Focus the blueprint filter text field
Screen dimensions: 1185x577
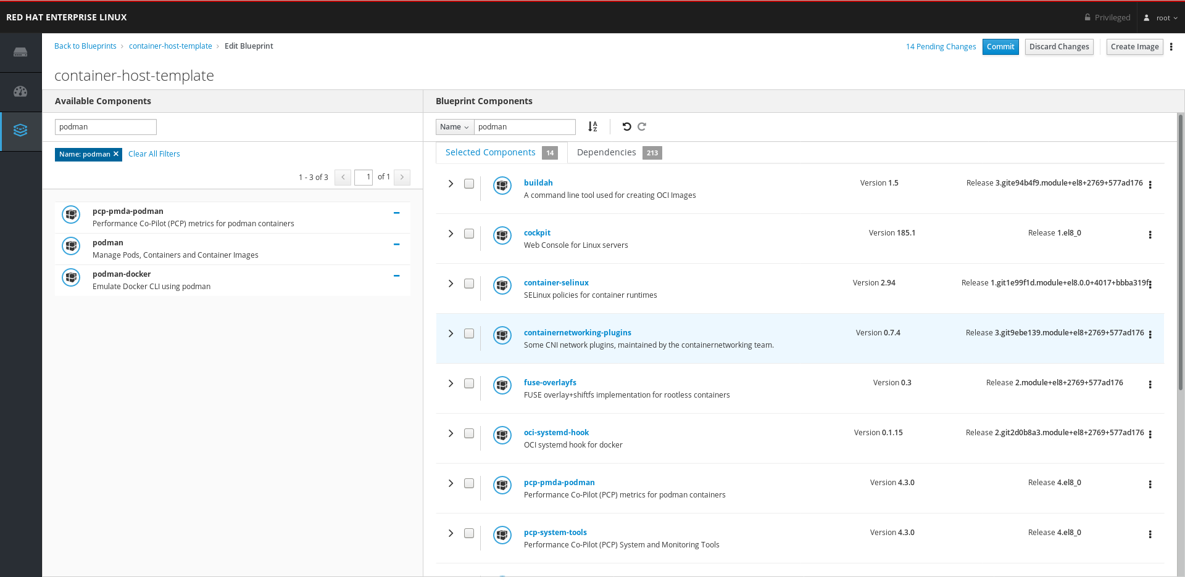pos(525,127)
